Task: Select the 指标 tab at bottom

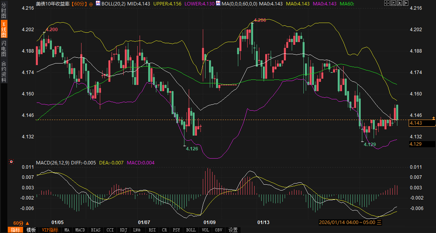Action: [16, 230]
